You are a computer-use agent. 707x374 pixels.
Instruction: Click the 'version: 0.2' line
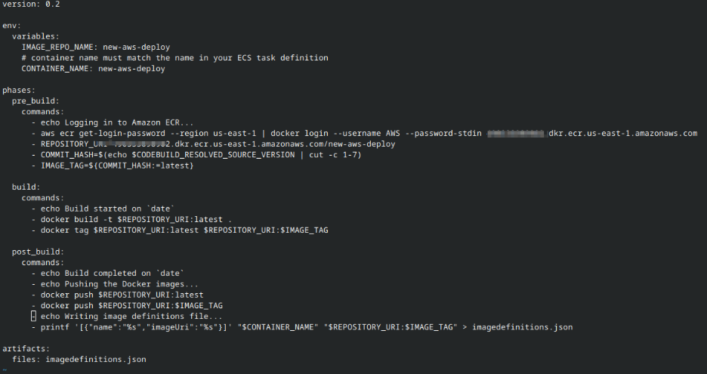coord(29,4)
